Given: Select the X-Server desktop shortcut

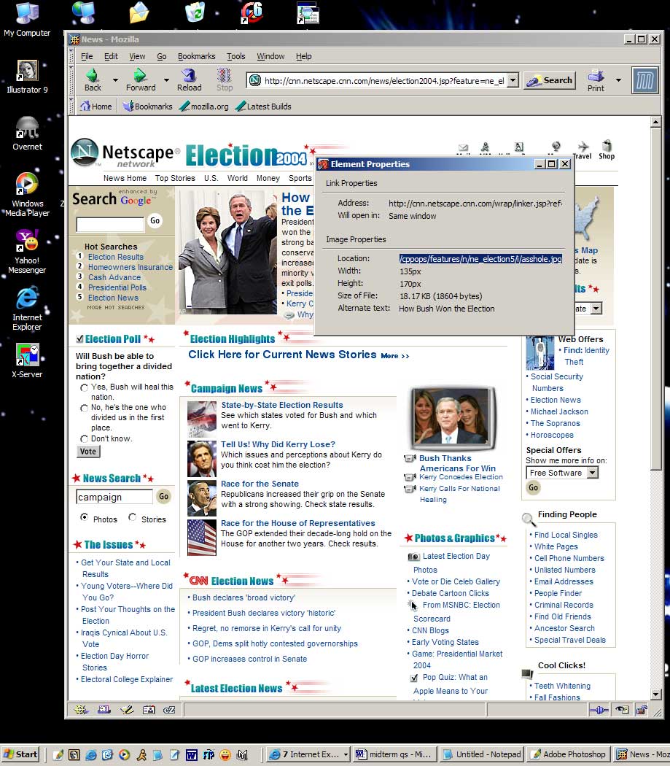Looking at the screenshot, I should 27,361.
